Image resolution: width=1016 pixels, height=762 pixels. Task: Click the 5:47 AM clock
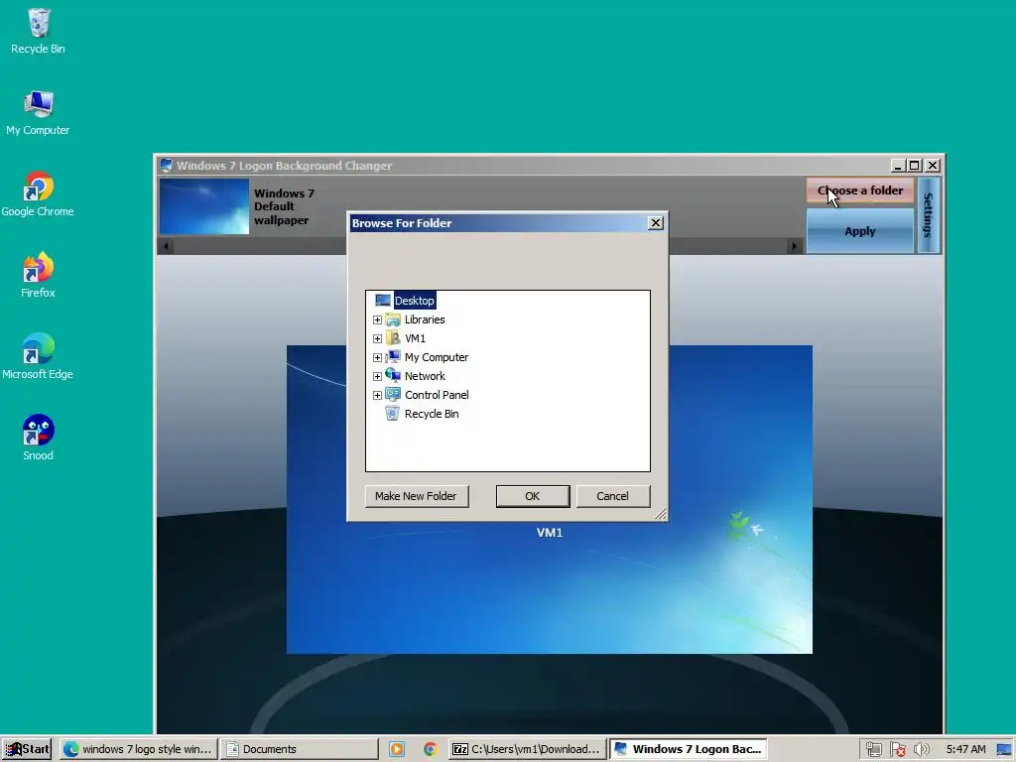click(x=966, y=749)
